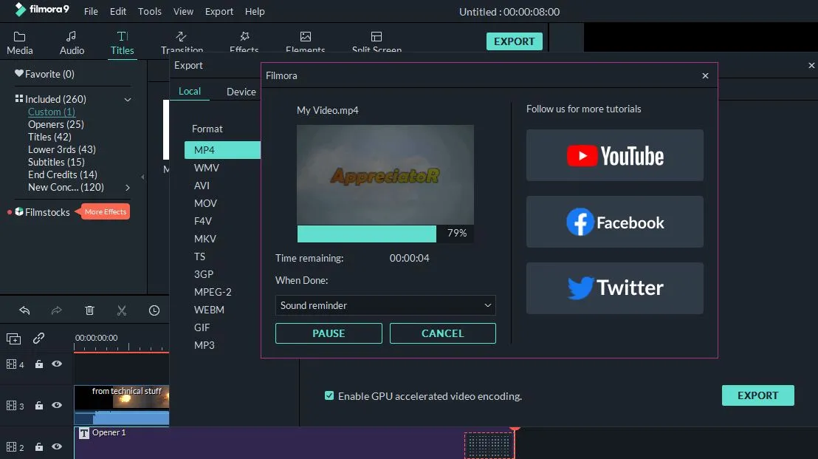Click the Filmstocks store icon

[19, 211]
